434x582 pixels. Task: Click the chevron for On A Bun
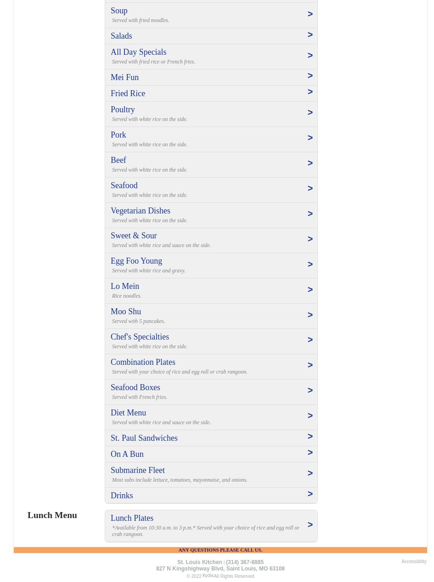pos(310,453)
